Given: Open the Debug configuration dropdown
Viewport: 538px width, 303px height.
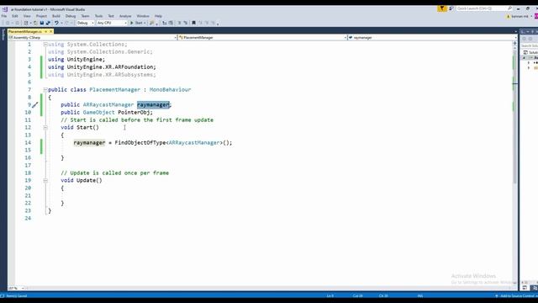Looking at the screenshot, I should click(x=85, y=23).
